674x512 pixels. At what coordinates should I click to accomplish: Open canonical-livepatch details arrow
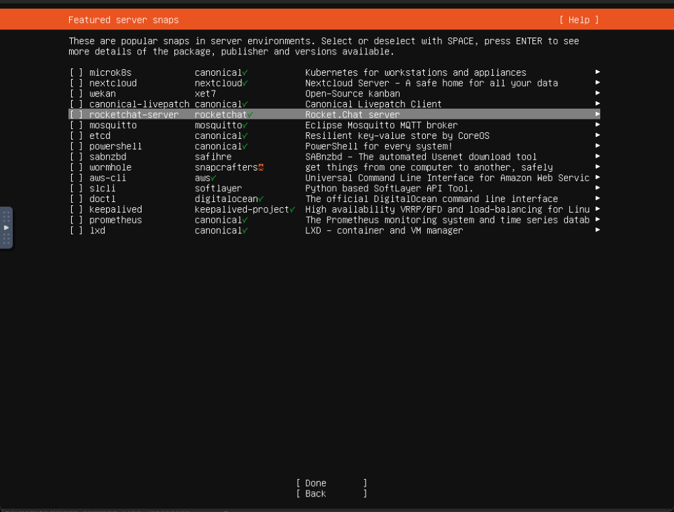[x=598, y=103]
